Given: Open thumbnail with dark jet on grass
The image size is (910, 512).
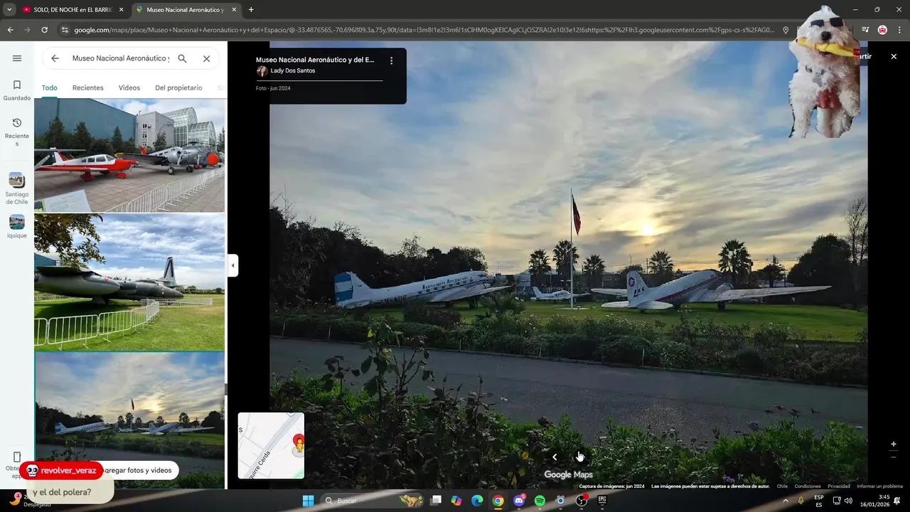Looking at the screenshot, I should click(x=129, y=282).
